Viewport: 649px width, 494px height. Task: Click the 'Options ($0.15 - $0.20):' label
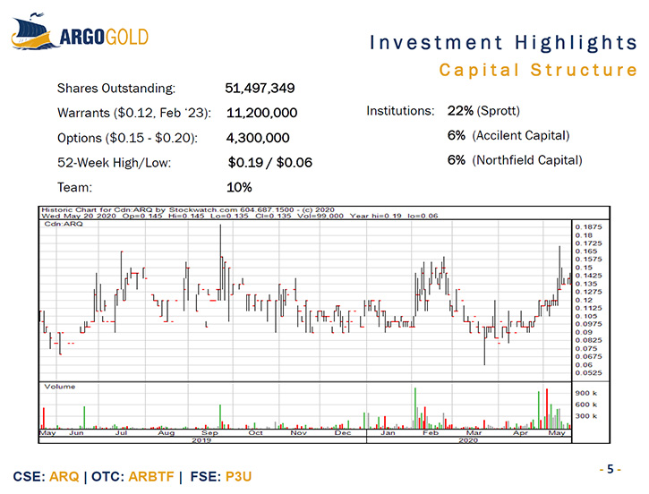127,138
